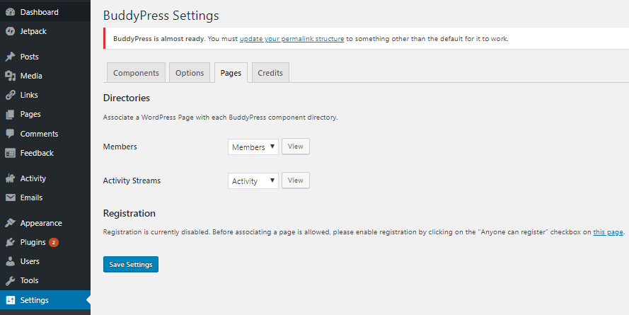The height and width of the screenshot is (315, 629).
Task: Open the Appearance menu
Action: tap(41, 223)
